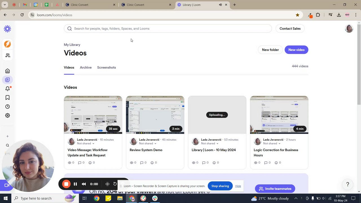
Task: Click the Uploading video placeholder thumbnail
Action: click(x=217, y=115)
